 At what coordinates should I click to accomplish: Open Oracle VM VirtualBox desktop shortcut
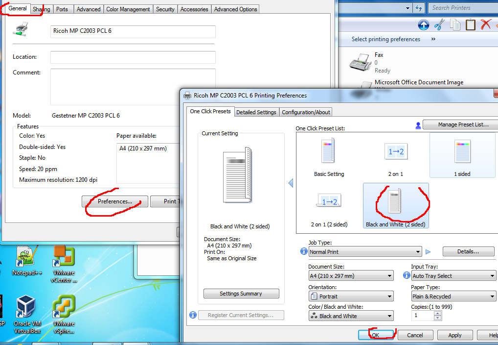click(x=27, y=315)
